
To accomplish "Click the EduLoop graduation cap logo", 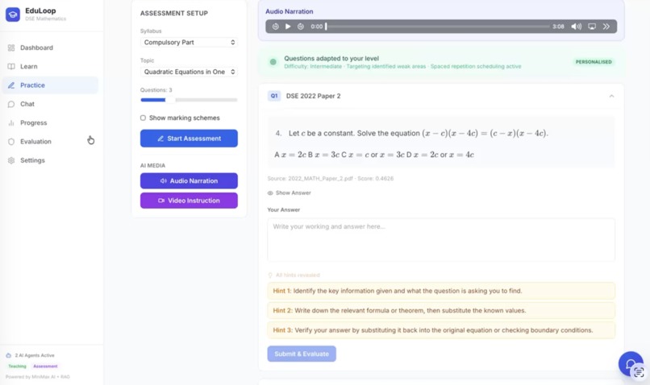I will click(13, 14).
